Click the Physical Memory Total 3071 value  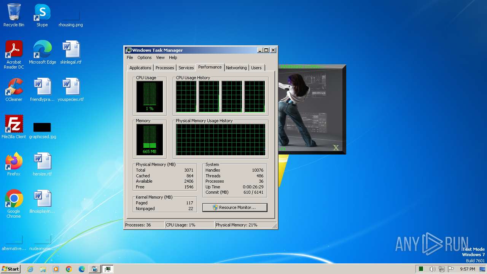(x=189, y=170)
